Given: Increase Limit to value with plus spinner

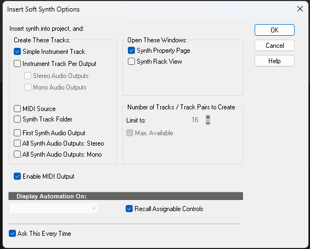Looking at the screenshot, I should coord(208,117).
